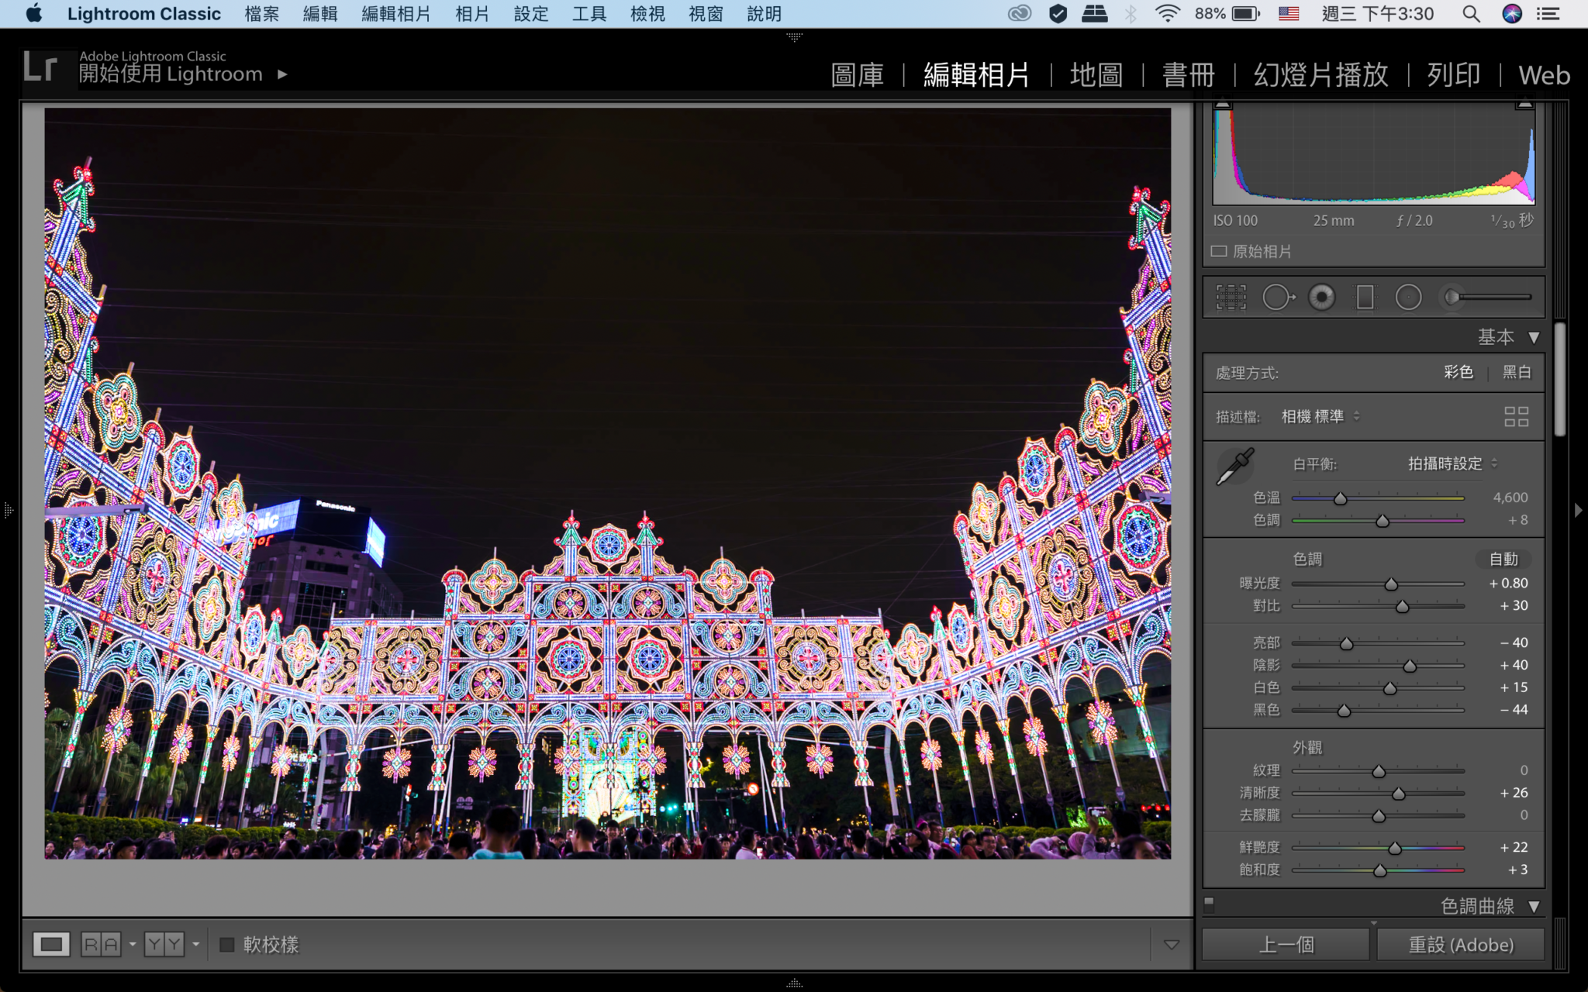Set treatment to 黑白
Screen dimensions: 1588x992
coord(1517,372)
